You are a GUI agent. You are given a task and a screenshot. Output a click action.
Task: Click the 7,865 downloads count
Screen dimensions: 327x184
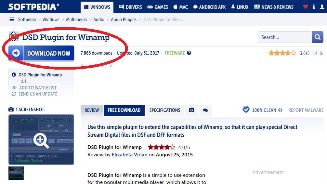[96, 53]
